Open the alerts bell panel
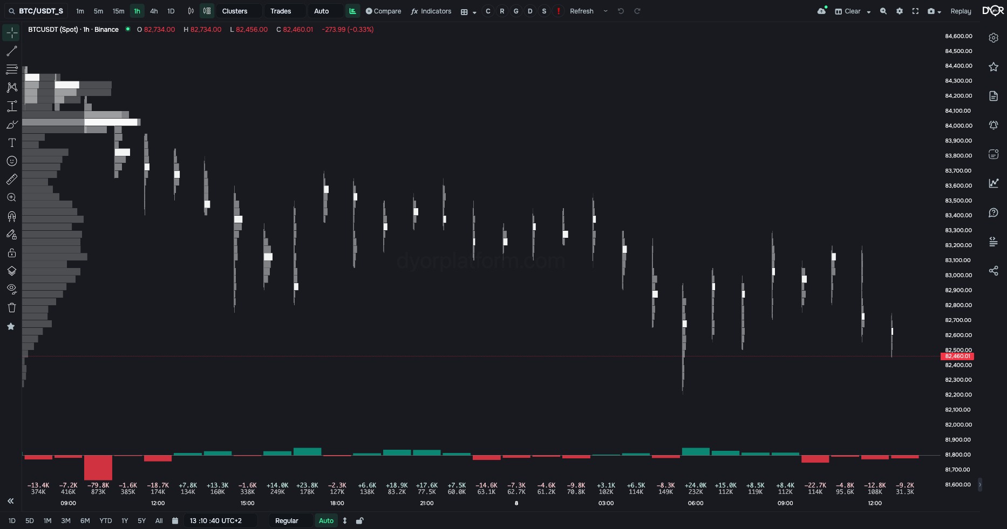Image resolution: width=1007 pixels, height=529 pixels. point(994,125)
